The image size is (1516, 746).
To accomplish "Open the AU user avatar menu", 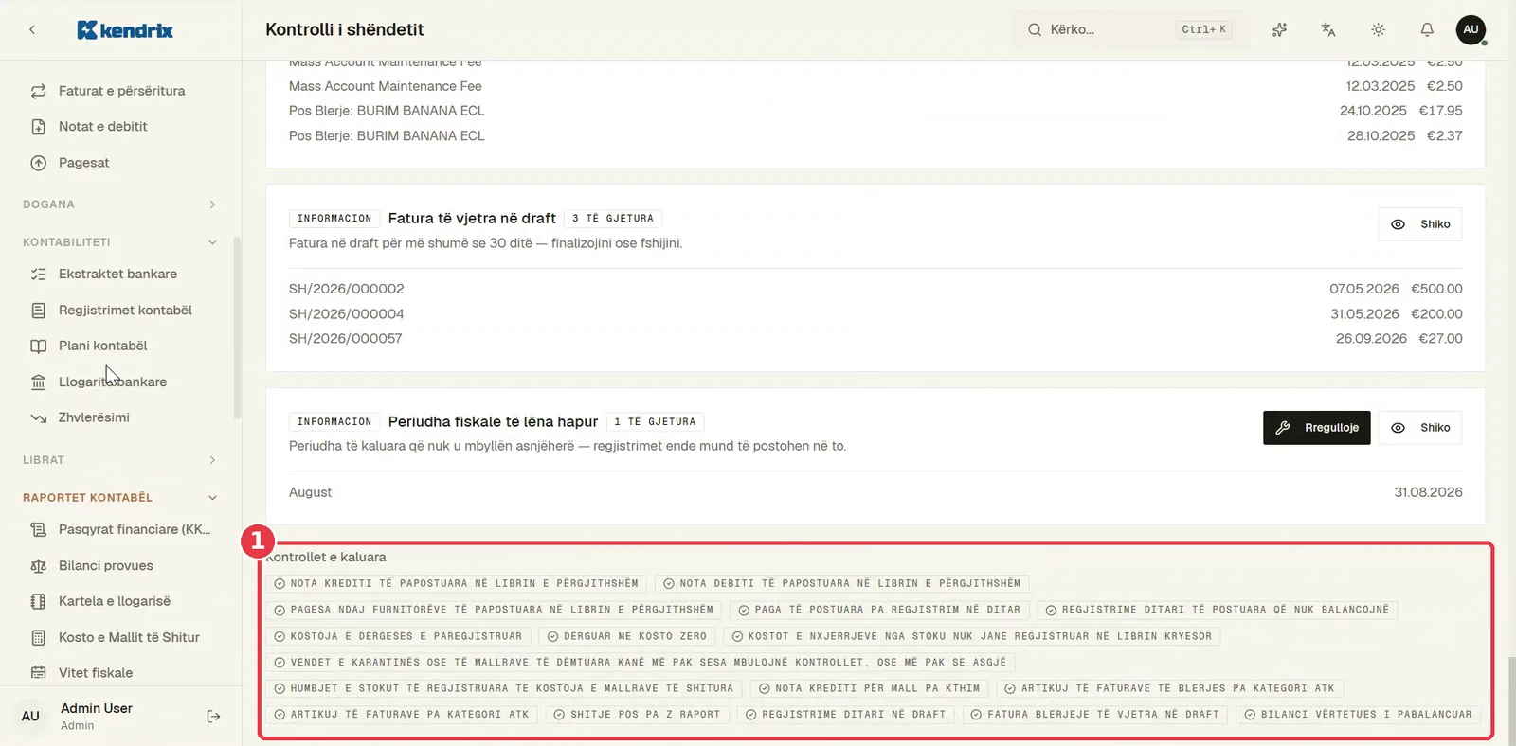I will pos(1471,29).
